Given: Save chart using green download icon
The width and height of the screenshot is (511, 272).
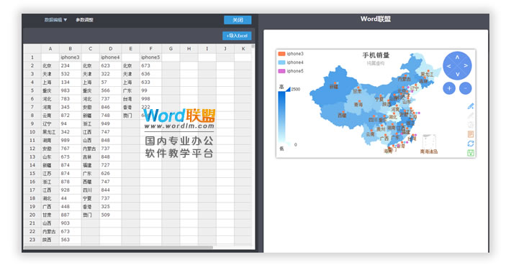Looking at the screenshot, I should (x=471, y=153).
